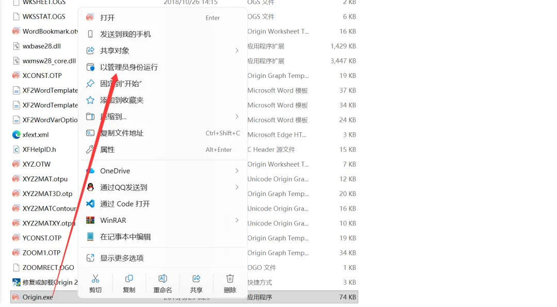This screenshot has width=557, height=307.
Task: Click the copy path icon
Action: (x=90, y=133)
